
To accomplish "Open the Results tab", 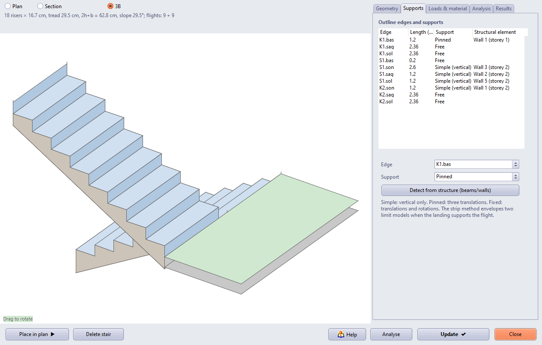I will click(x=503, y=9).
